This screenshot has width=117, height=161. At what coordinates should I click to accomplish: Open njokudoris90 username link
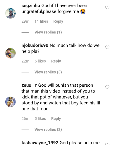pyautogui.click(x=35, y=45)
